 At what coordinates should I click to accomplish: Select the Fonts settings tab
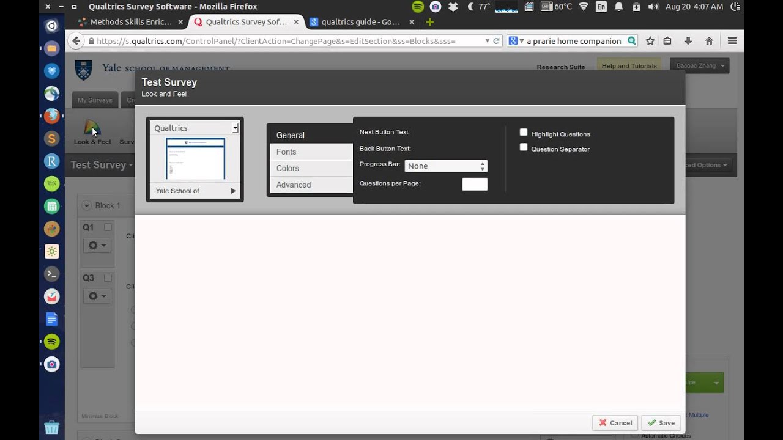point(311,152)
